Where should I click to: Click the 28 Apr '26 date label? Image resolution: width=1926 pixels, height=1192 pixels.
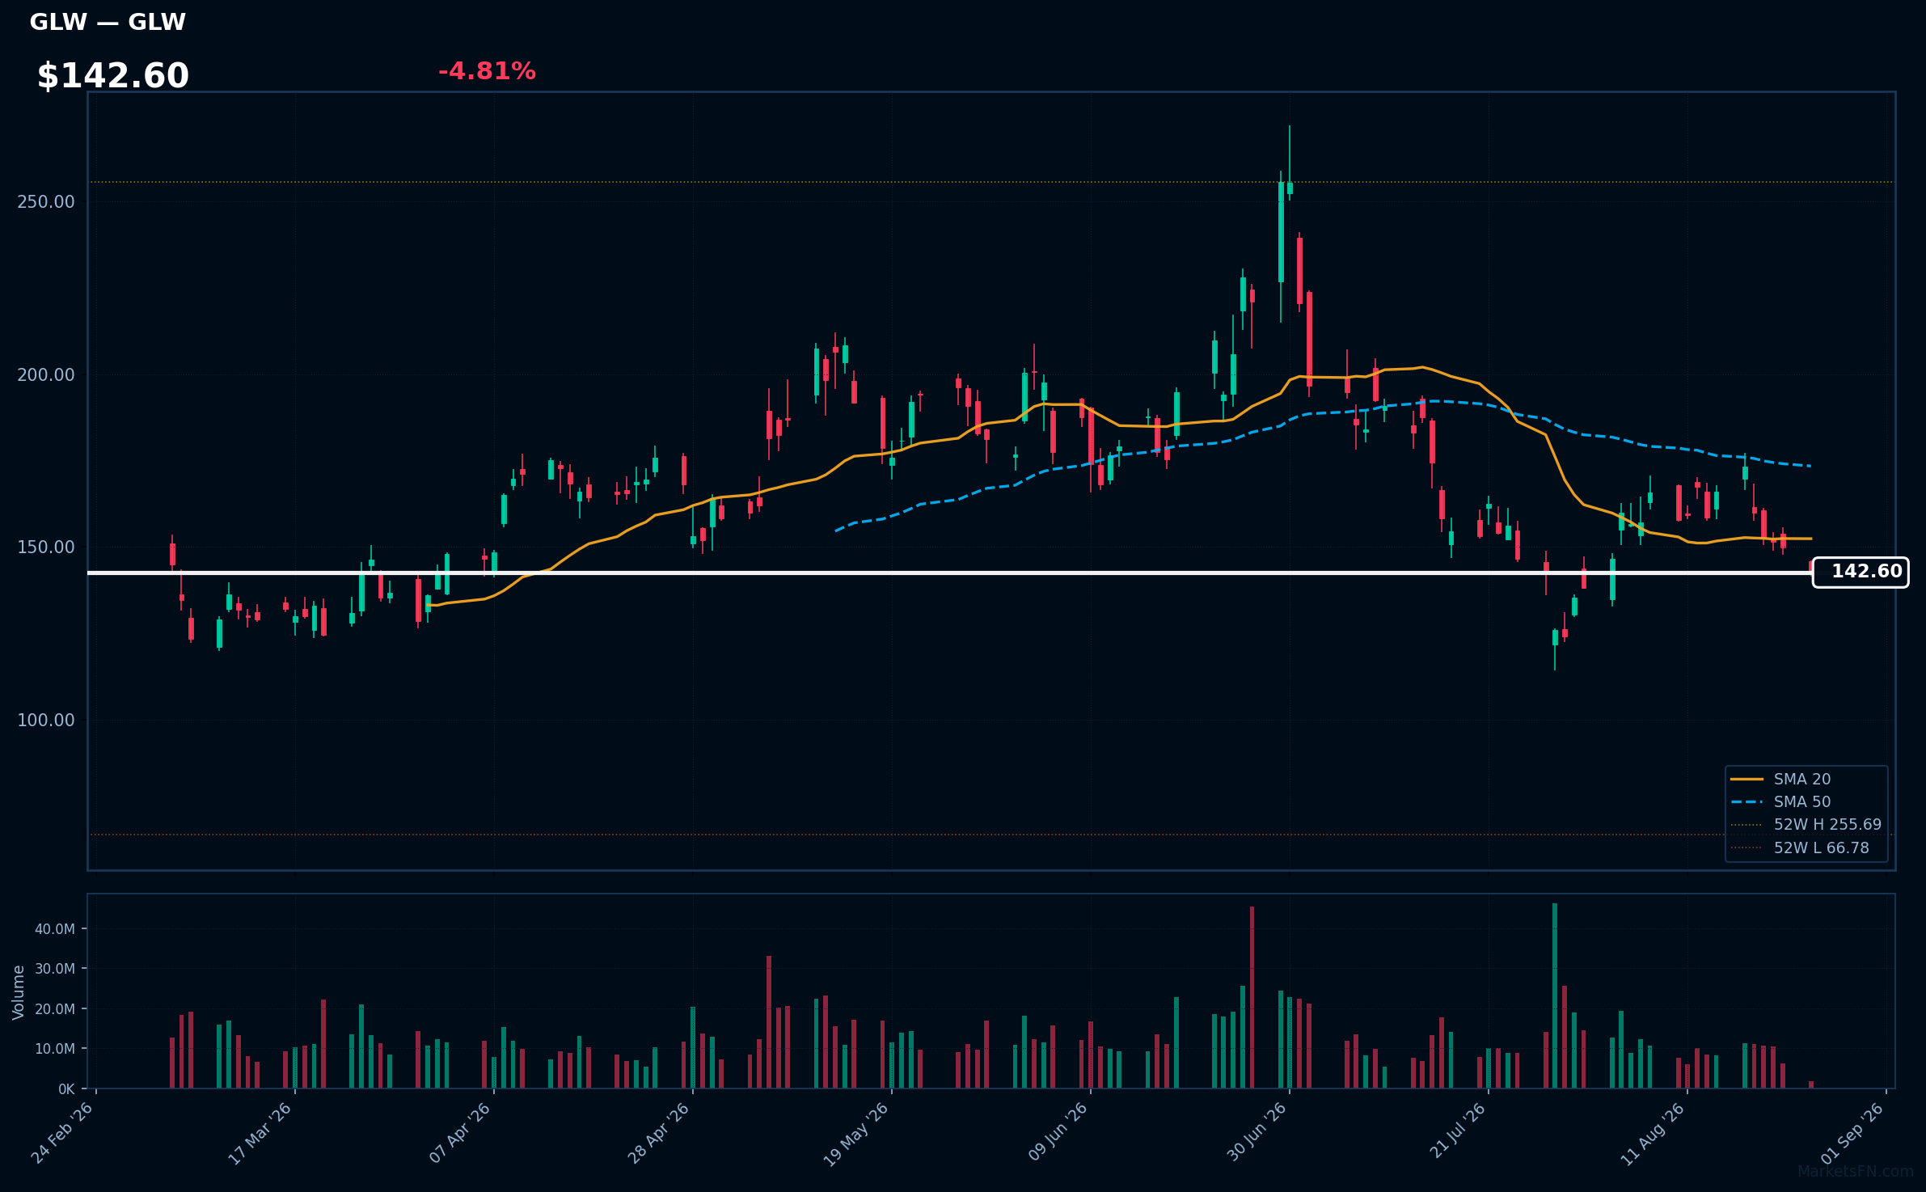click(x=659, y=1133)
